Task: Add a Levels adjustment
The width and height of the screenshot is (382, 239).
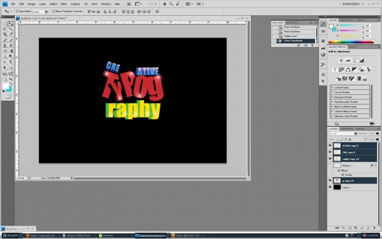Action: pos(348,61)
